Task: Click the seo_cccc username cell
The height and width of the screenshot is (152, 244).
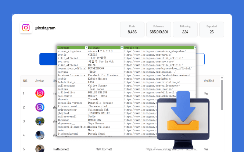Action: pos(63,62)
